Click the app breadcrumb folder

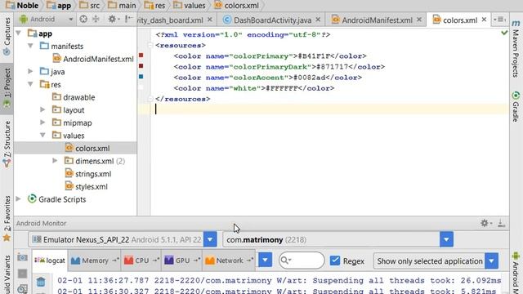(59, 6)
